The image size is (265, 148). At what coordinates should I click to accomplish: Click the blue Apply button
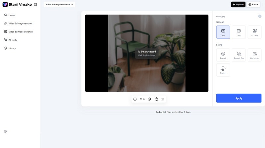pos(239,98)
